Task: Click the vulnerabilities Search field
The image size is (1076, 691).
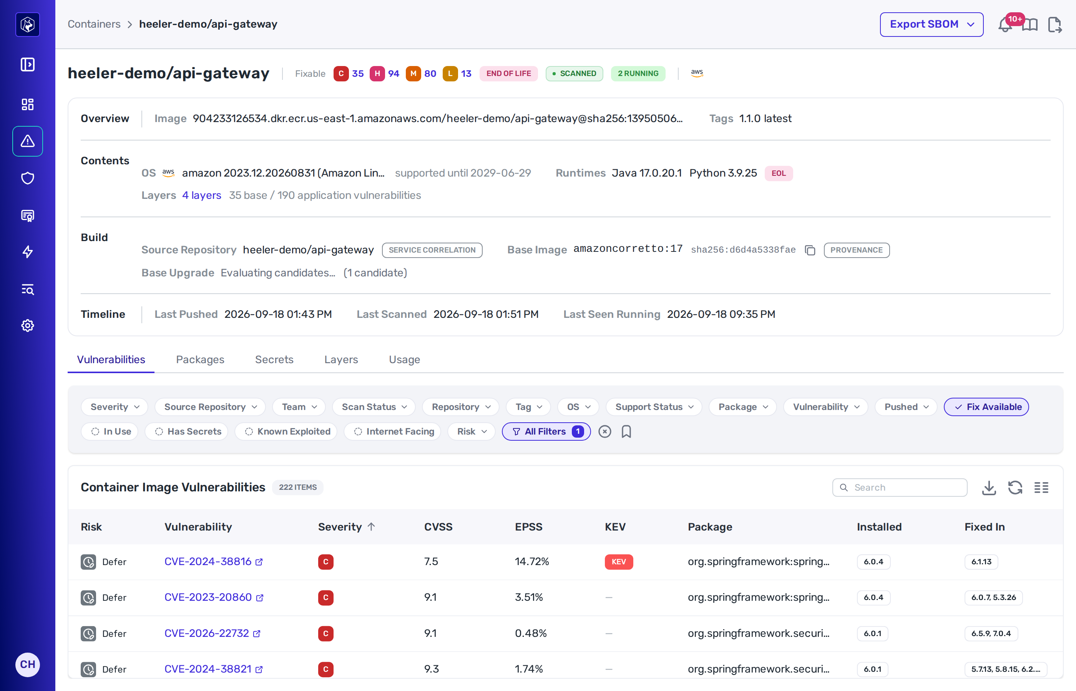Action: click(900, 488)
